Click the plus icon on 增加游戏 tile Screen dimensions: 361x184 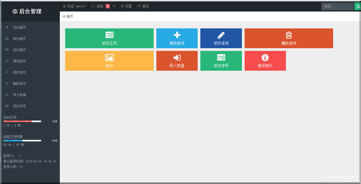click(x=177, y=35)
